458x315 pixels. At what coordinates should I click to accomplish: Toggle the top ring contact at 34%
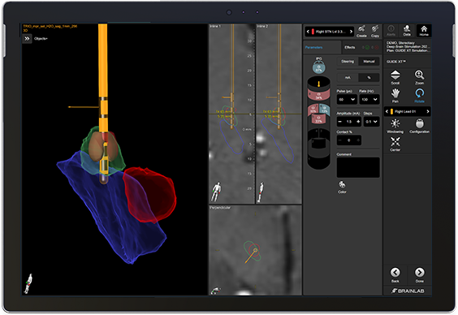318,95
